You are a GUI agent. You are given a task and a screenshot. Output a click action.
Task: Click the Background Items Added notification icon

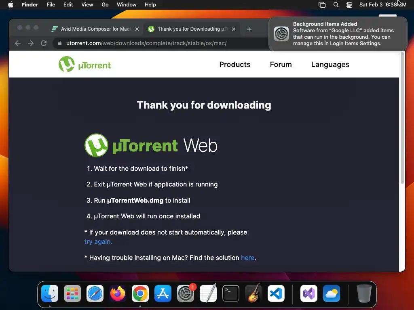pos(281,34)
